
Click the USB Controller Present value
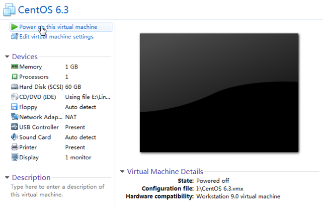pos(75,127)
